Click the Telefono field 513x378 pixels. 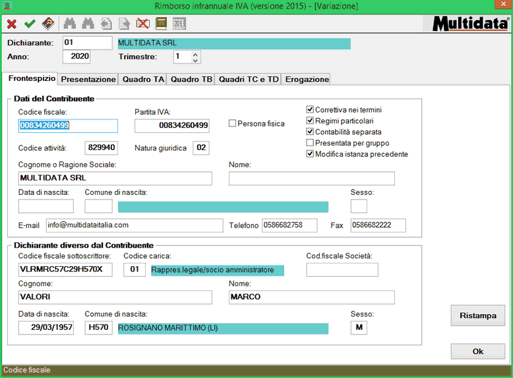tap(289, 225)
